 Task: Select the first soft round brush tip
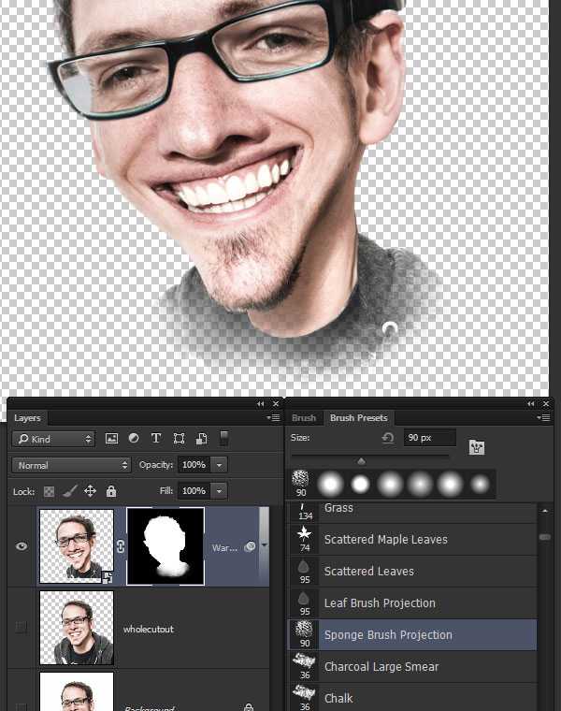(331, 484)
